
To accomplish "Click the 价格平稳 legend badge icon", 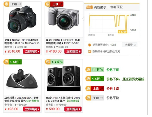I will (x=95, y=98).
